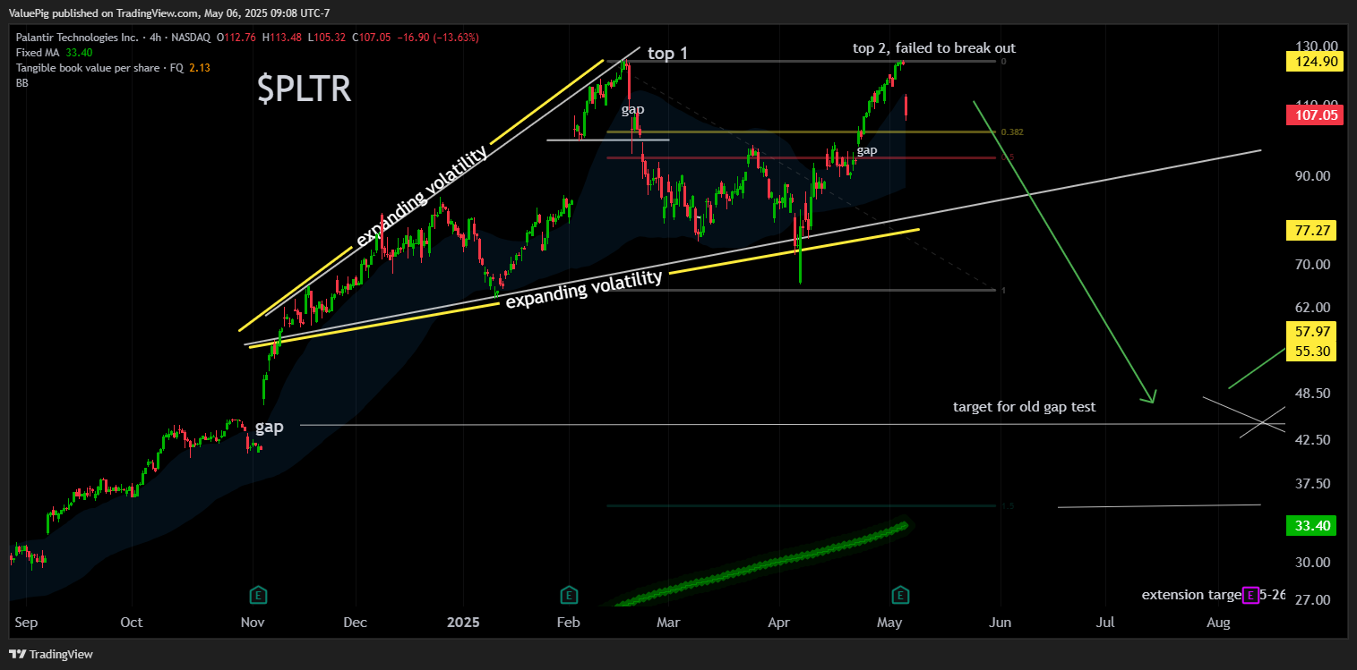Click the 42.50 price axis value
The height and width of the screenshot is (670, 1357).
click(x=1313, y=440)
